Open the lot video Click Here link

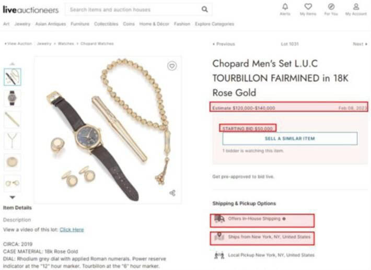click(x=72, y=229)
